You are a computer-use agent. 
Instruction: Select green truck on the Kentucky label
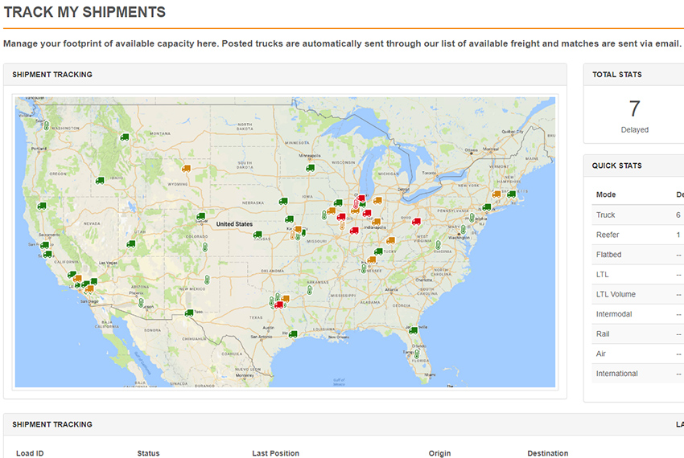(x=378, y=251)
